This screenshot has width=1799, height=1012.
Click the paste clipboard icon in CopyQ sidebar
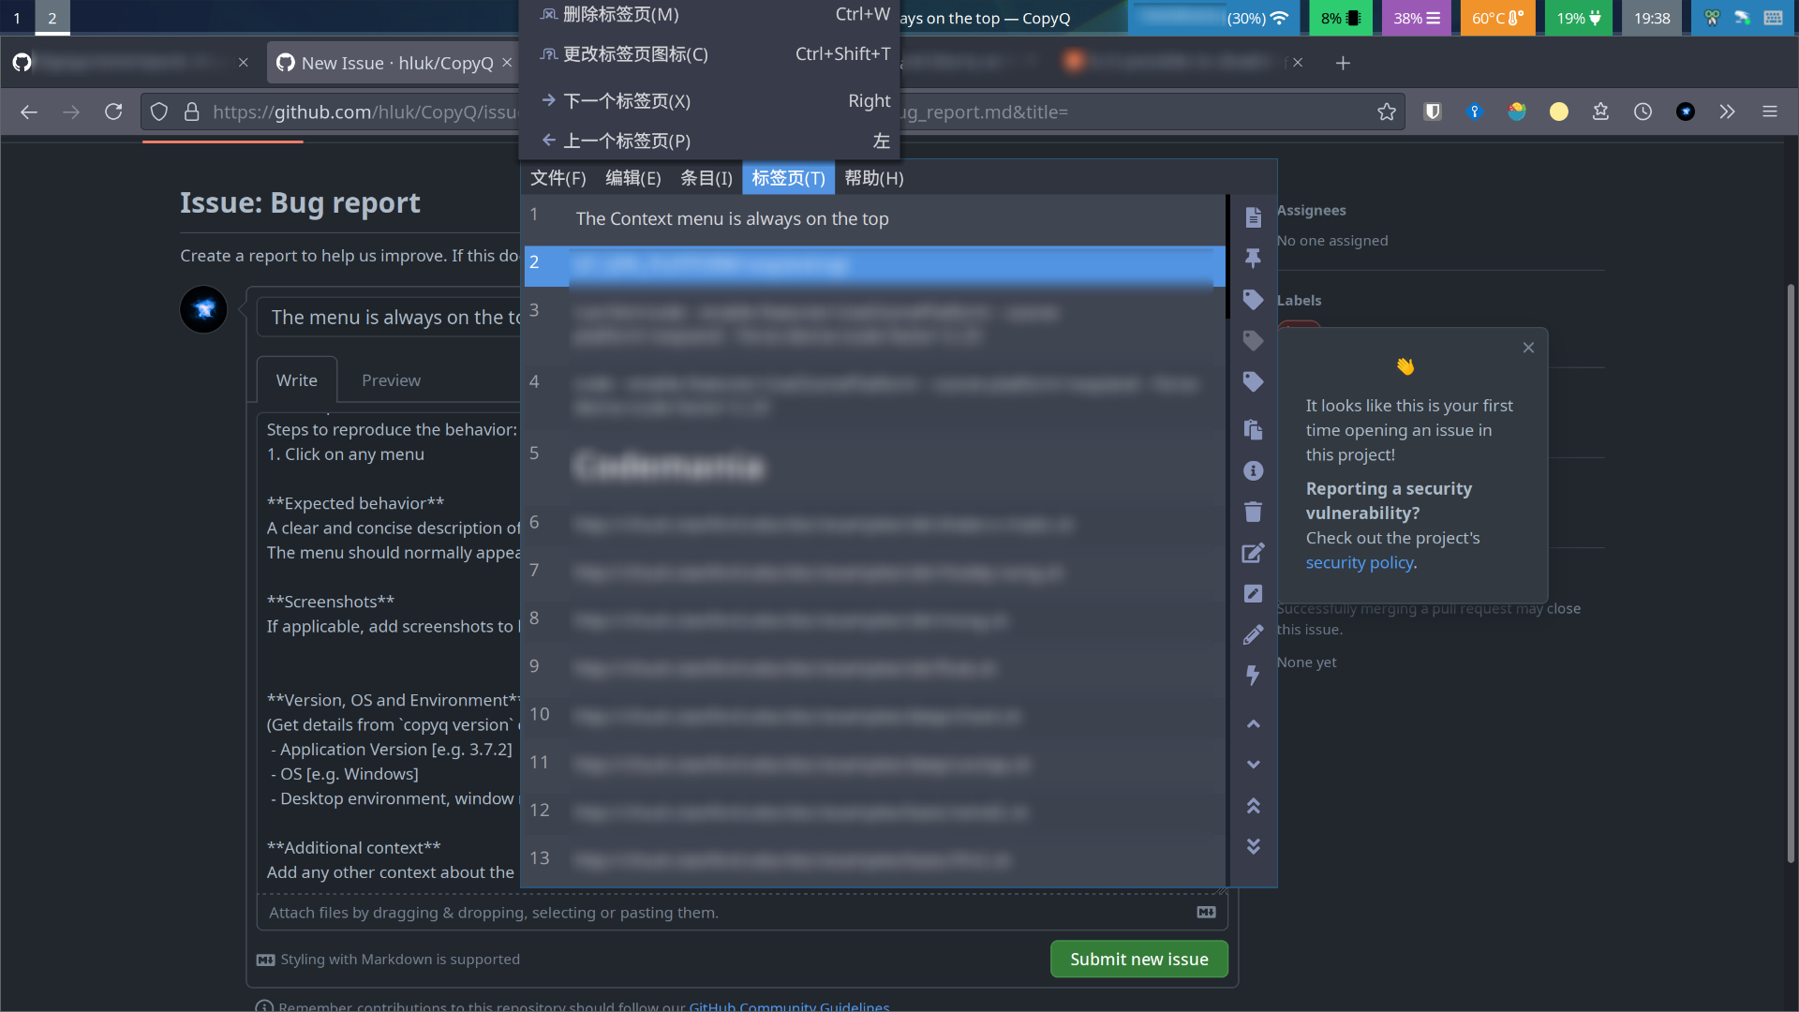pos(1253,429)
